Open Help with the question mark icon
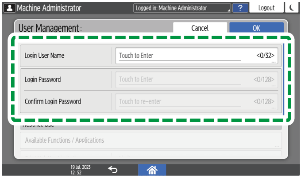This screenshot has height=178, width=301. (x=240, y=7)
